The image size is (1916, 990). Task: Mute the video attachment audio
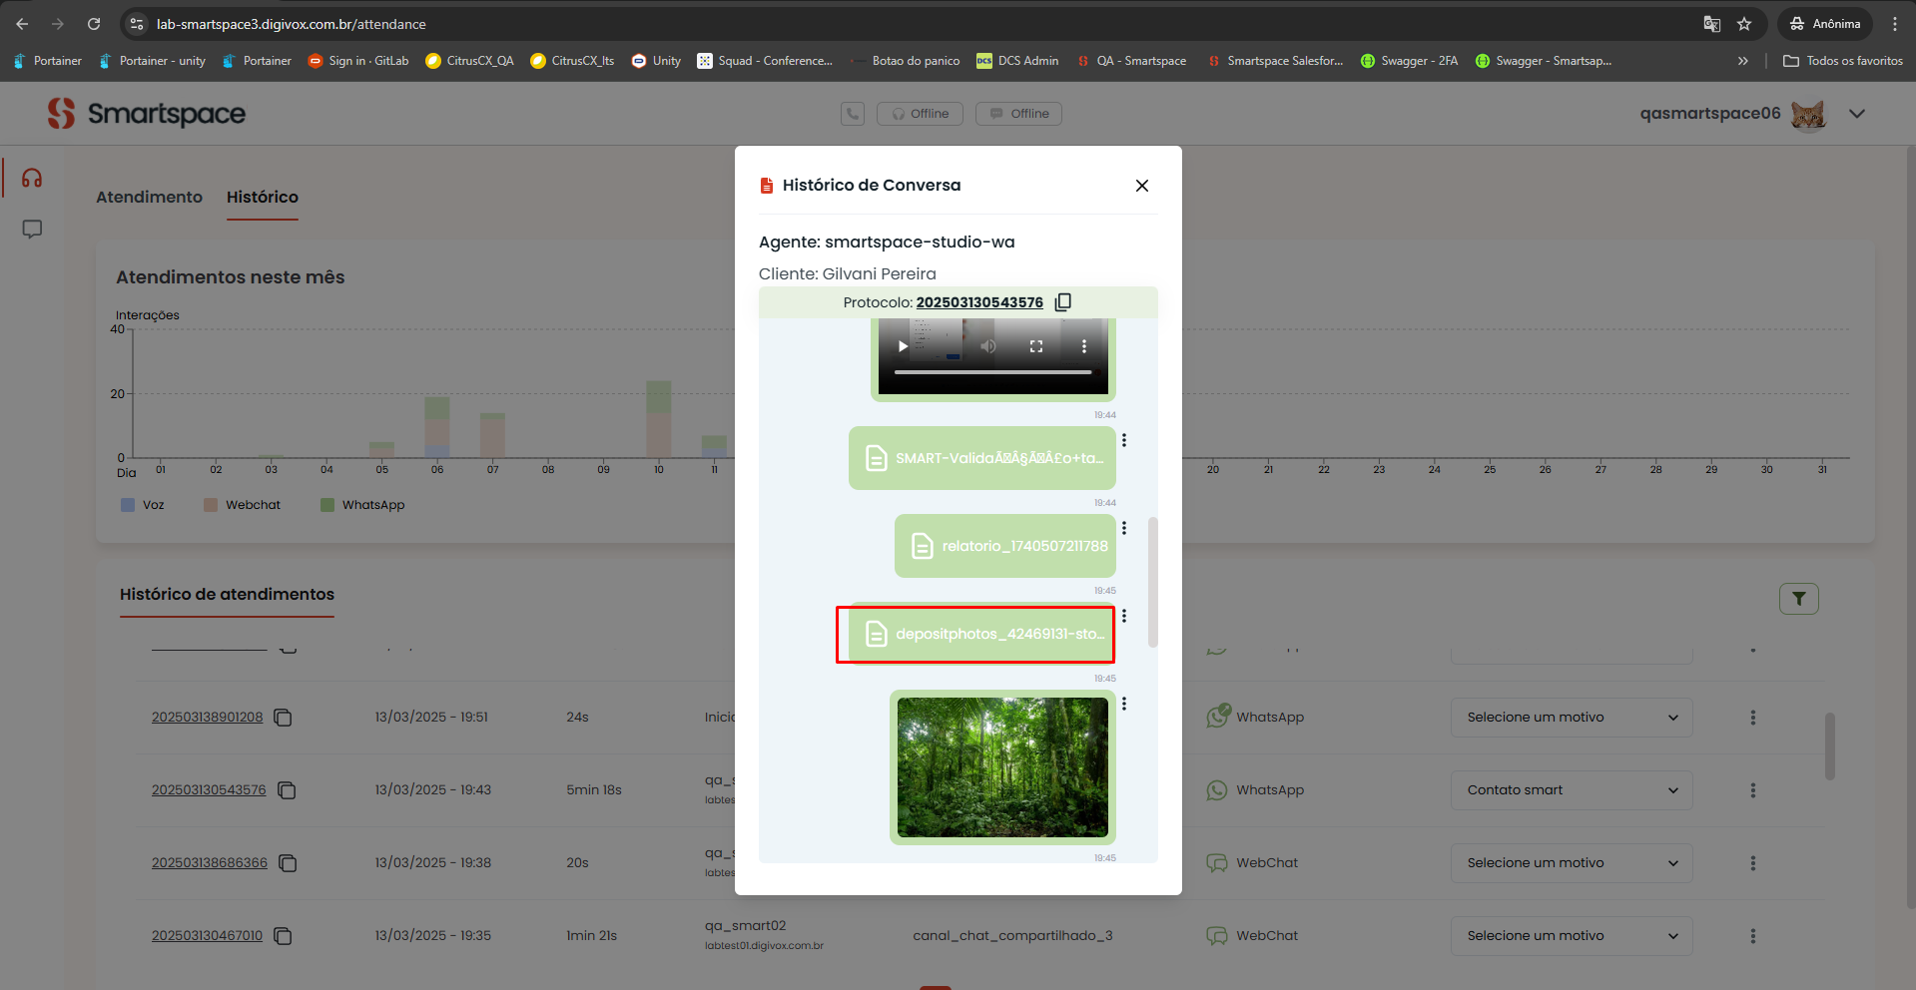point(987,346)
